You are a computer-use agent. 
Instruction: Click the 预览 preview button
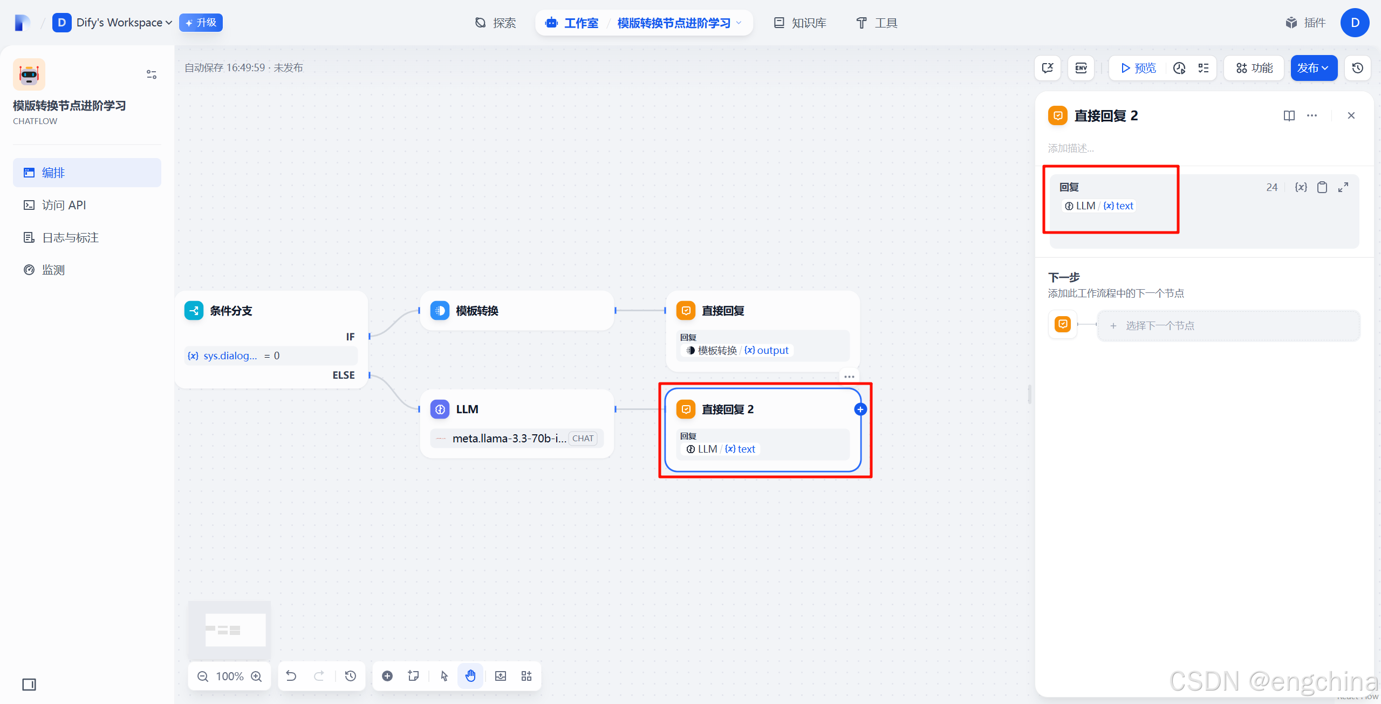pos(1138,68)
